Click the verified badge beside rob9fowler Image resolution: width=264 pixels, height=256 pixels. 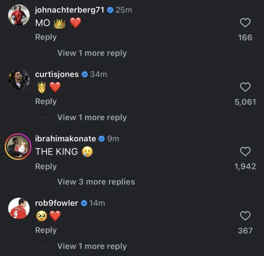coord(84,203)
